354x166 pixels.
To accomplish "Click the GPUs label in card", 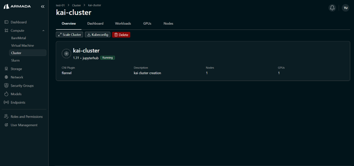I will coord(281,68).
